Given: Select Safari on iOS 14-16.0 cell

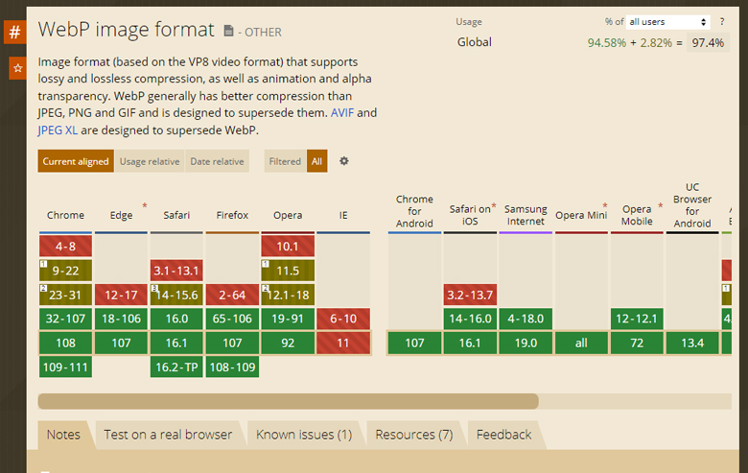Looking at the screenshot, I should [470, 319].
